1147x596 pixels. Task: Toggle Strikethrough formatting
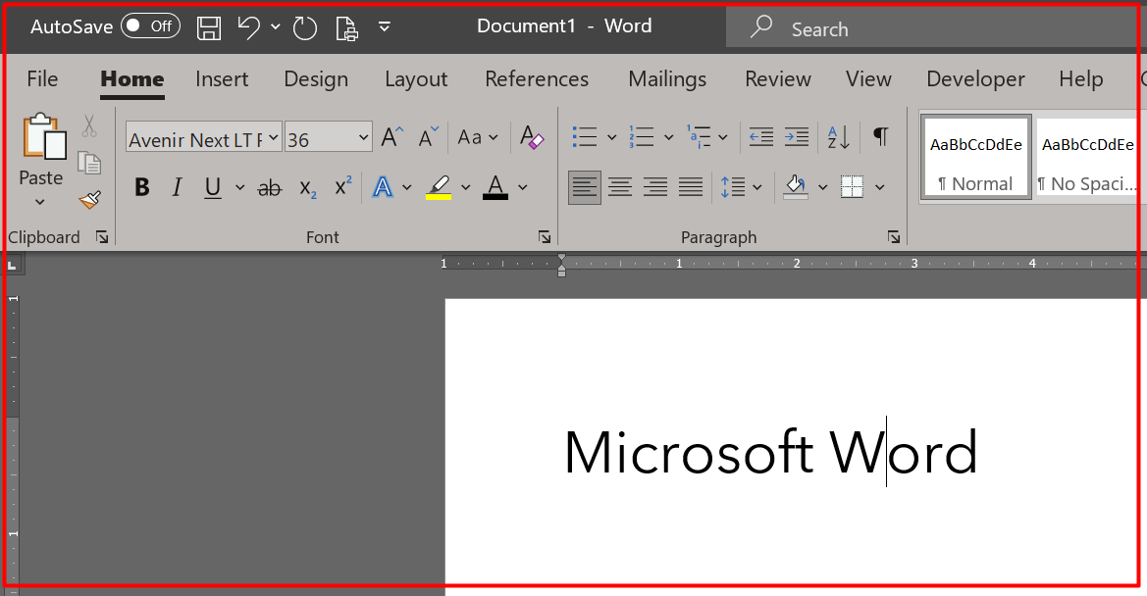269,188
